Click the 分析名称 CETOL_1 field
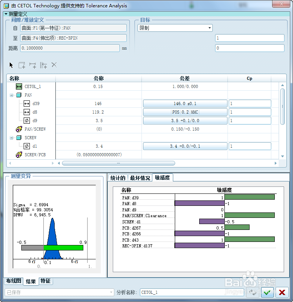This screenshot has height=302, width=293. click(192, 292)
